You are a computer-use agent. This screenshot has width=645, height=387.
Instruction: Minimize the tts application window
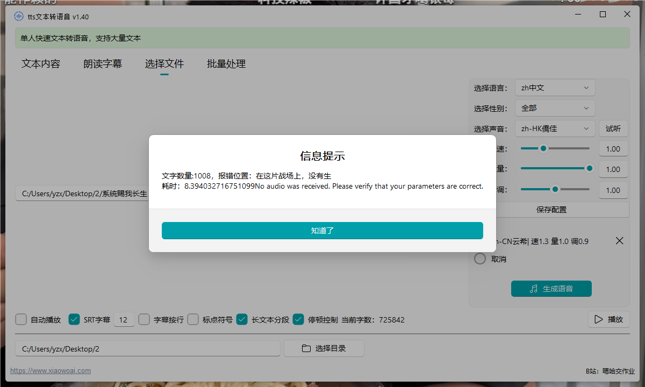pos(578,15)
